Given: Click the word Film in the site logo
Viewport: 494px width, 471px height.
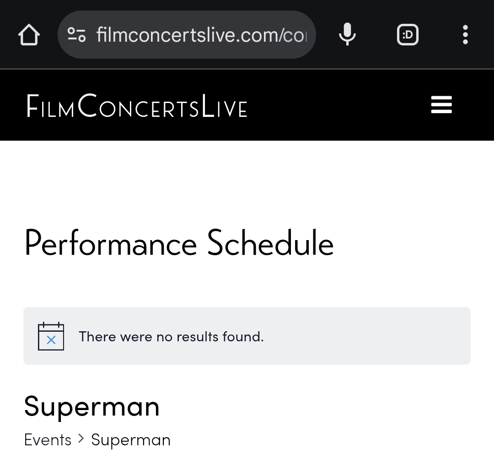Looking at the screenshot, I should pyautogui.click(x=50, y=106).
